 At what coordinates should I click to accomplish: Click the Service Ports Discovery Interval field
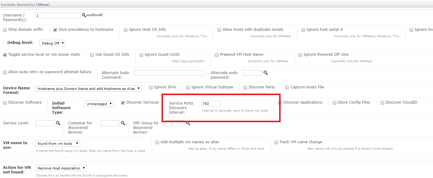(211, 103)
